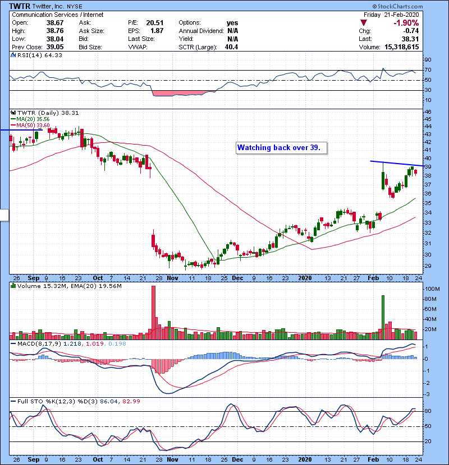Click the RSI(14) panel line icon
This screenshot has height=465, width=449.
click(13, 55)
